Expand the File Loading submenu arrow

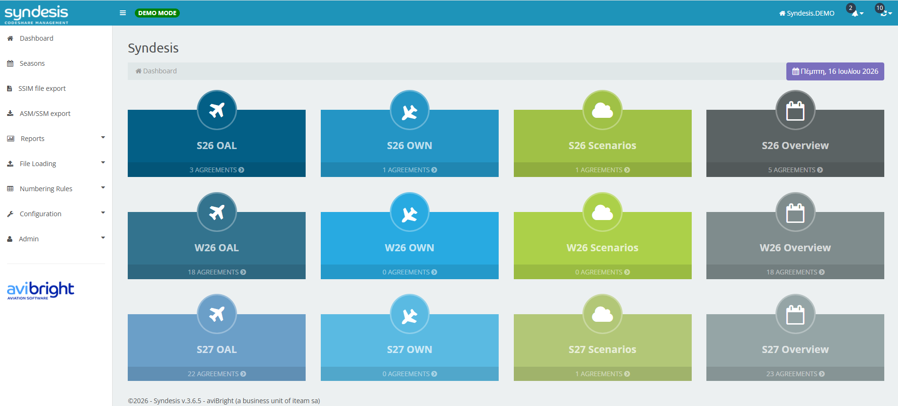pyautogui.click(x=103, y=163)
